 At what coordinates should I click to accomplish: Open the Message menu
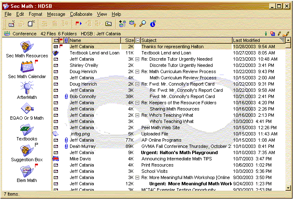tap(56, 14)
